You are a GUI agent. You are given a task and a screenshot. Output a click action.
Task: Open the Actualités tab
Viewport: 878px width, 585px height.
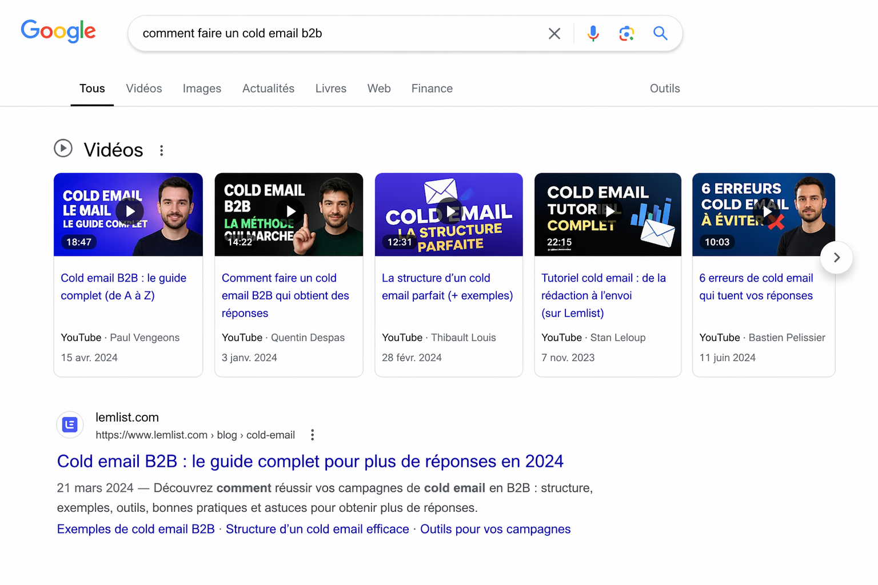pos(268,89)
